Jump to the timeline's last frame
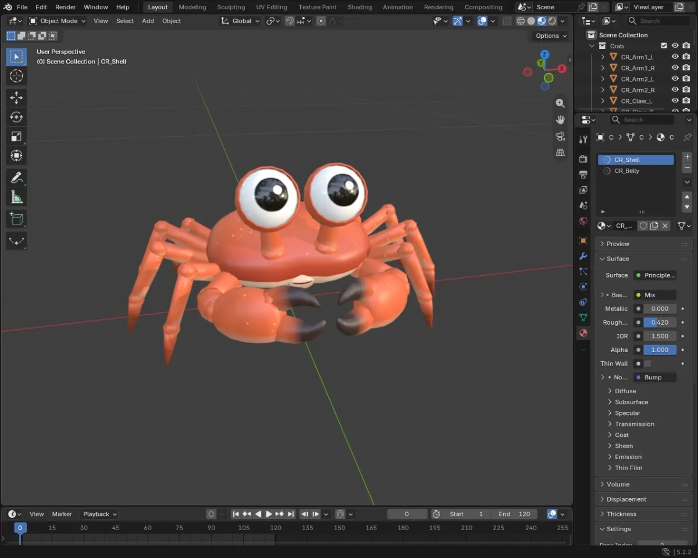The image size is (698, 558). click(x=291, y=514)
